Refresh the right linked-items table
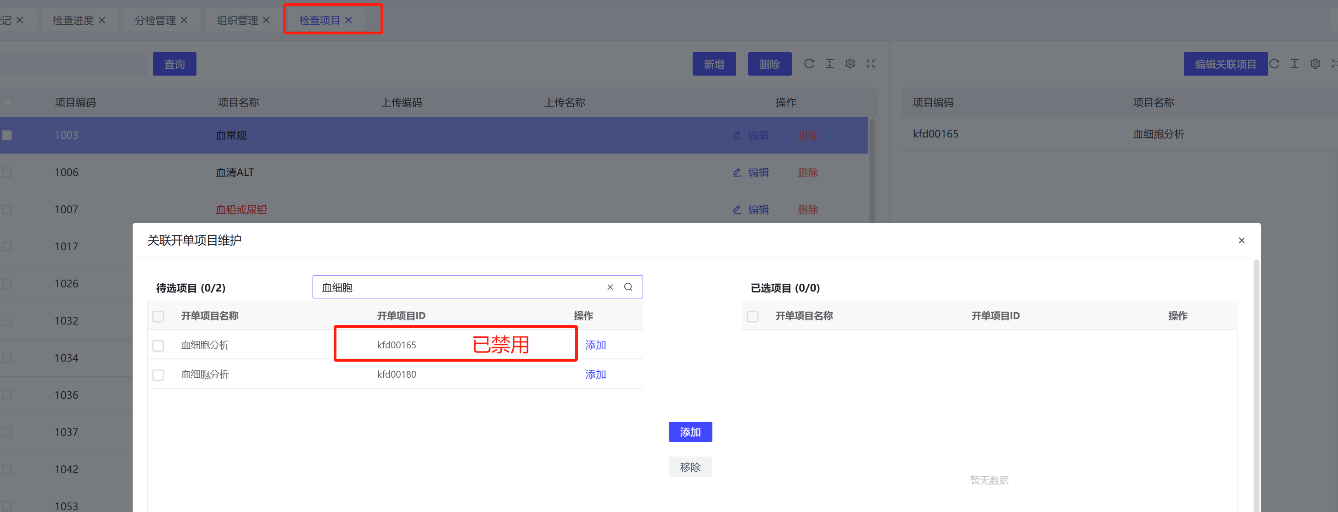This screenshot has width=1338, height=512. click(x=1274, y=64)
